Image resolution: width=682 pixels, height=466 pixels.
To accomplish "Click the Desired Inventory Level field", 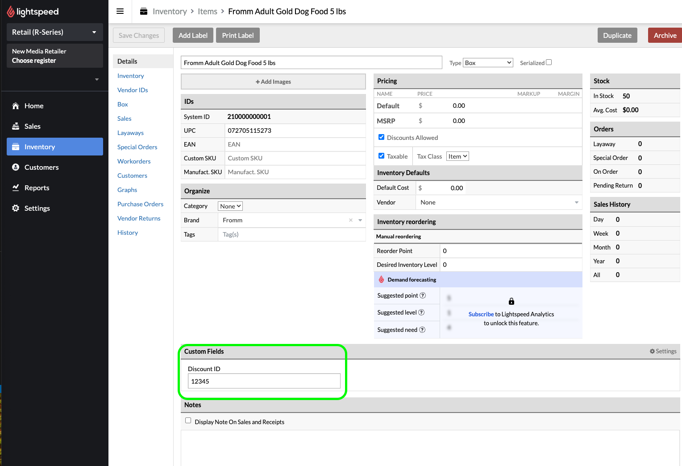I will coord(511,265).
